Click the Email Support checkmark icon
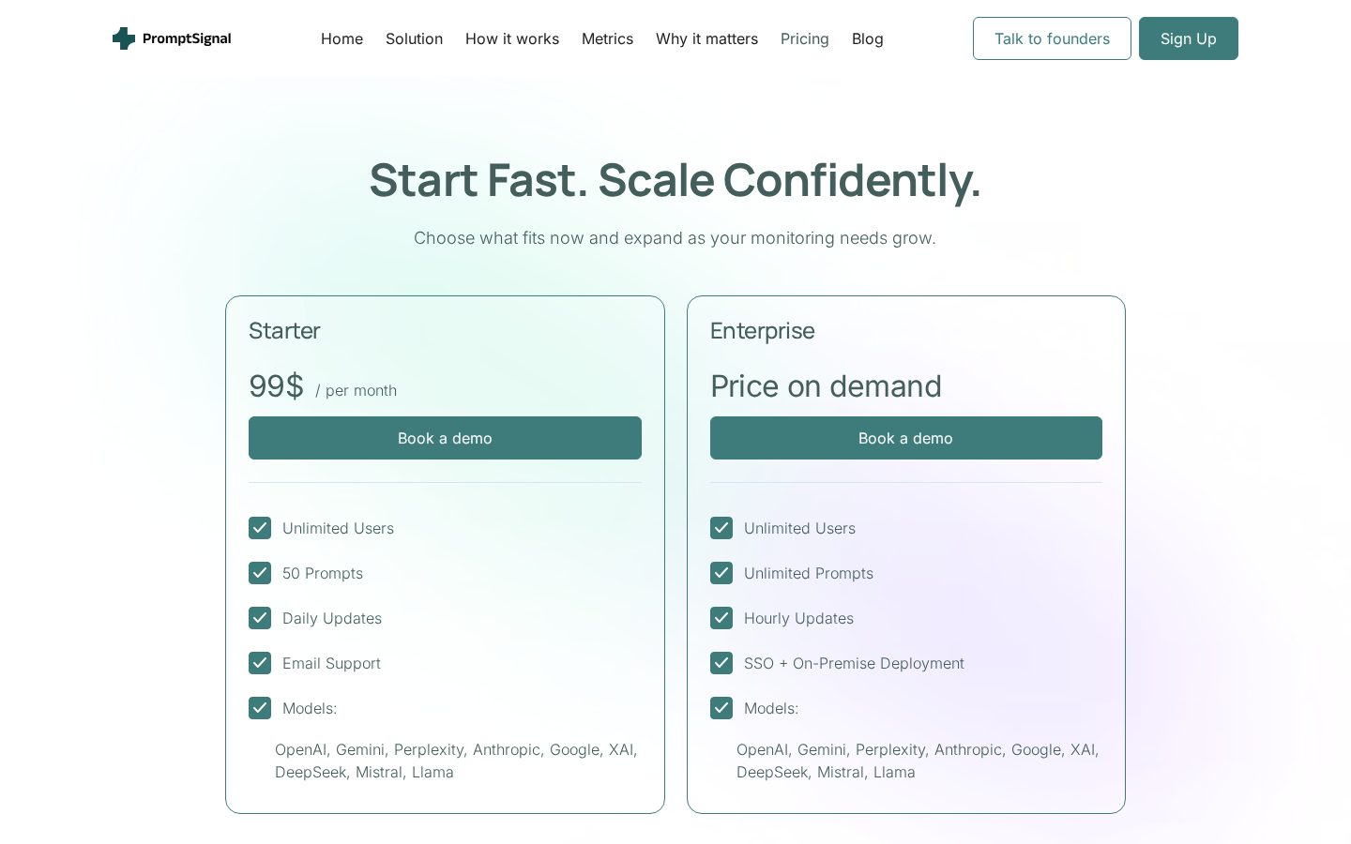The width and height of the screenshot is (1351, 844). tap(260, 663)
